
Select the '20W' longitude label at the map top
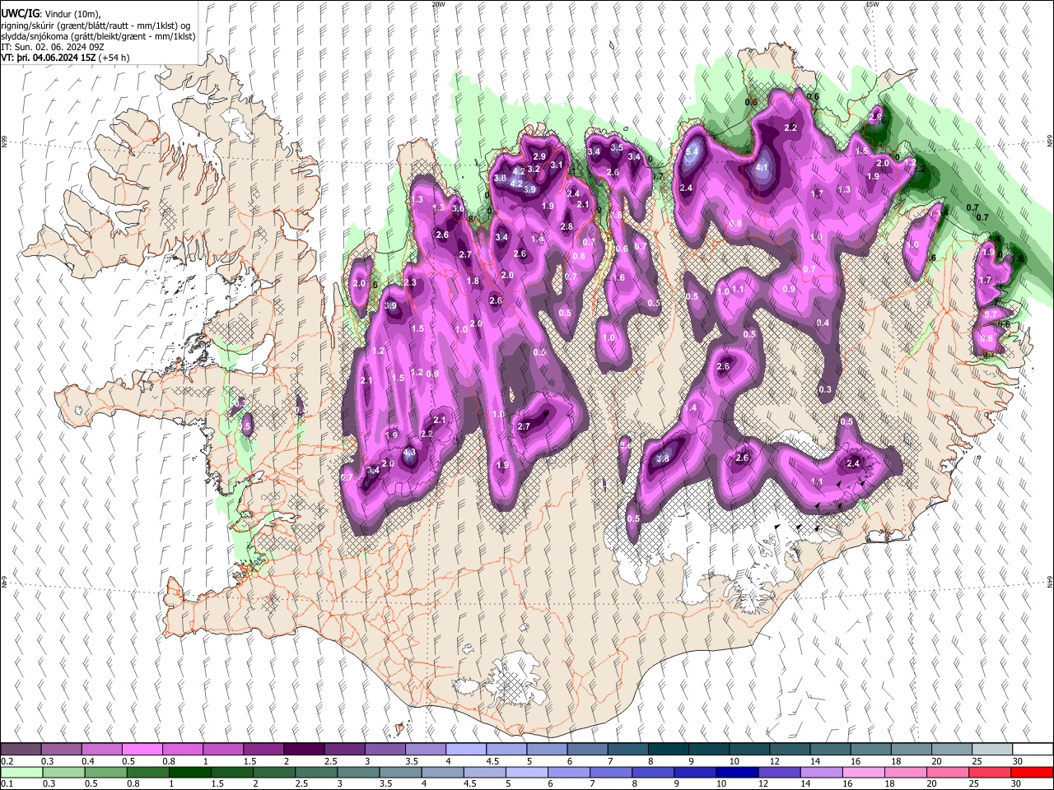coord(437,4)
